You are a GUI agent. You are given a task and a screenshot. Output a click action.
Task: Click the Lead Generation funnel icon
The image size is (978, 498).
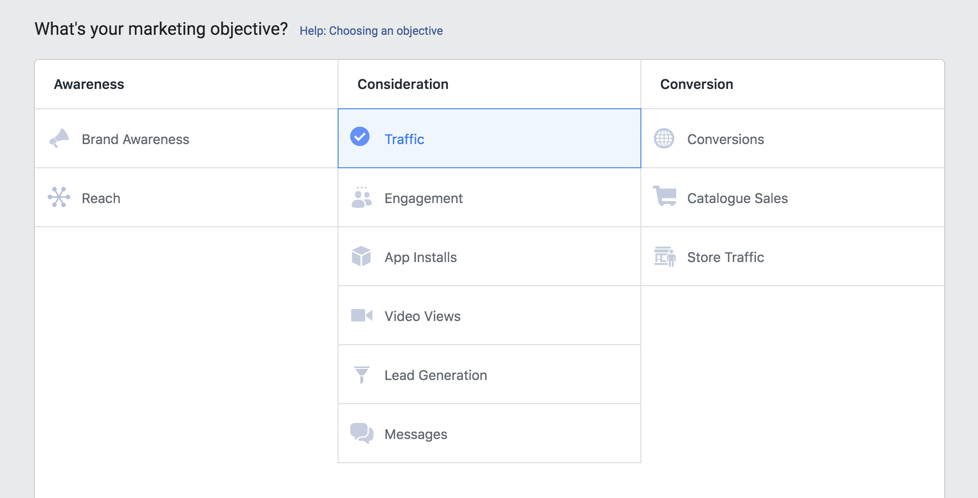(x=362, y=375)
